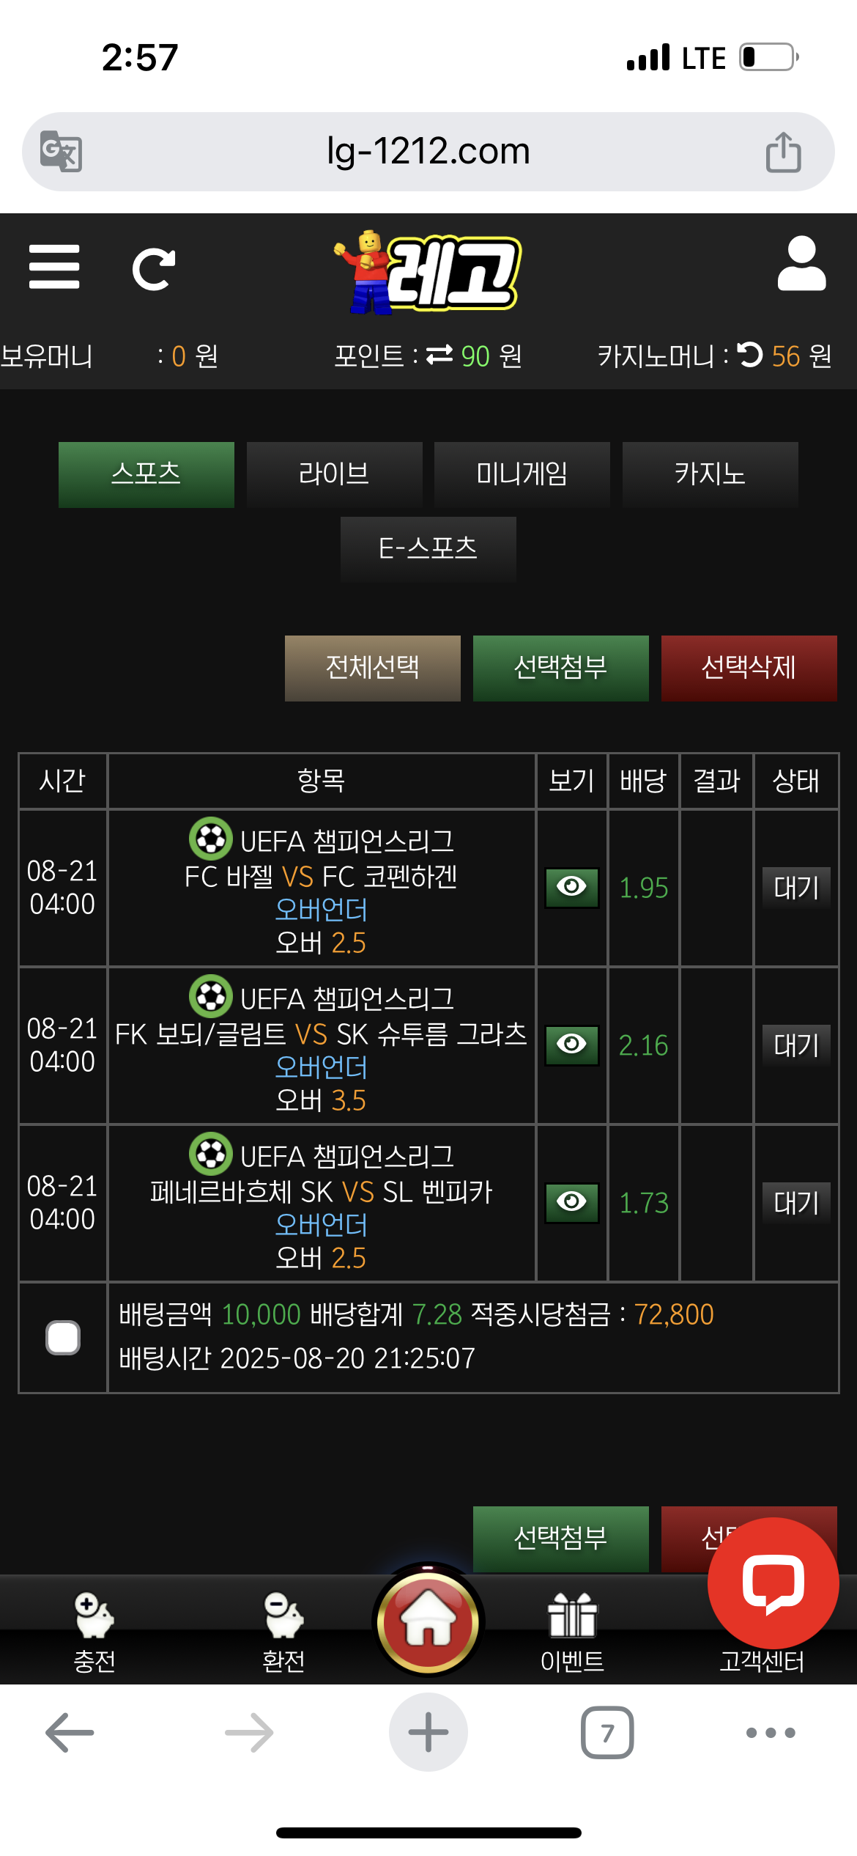The height and width of the screenshot is (1856, 857).
Task: Tap the translate icon in address bar
Action: tap(61, 151)
